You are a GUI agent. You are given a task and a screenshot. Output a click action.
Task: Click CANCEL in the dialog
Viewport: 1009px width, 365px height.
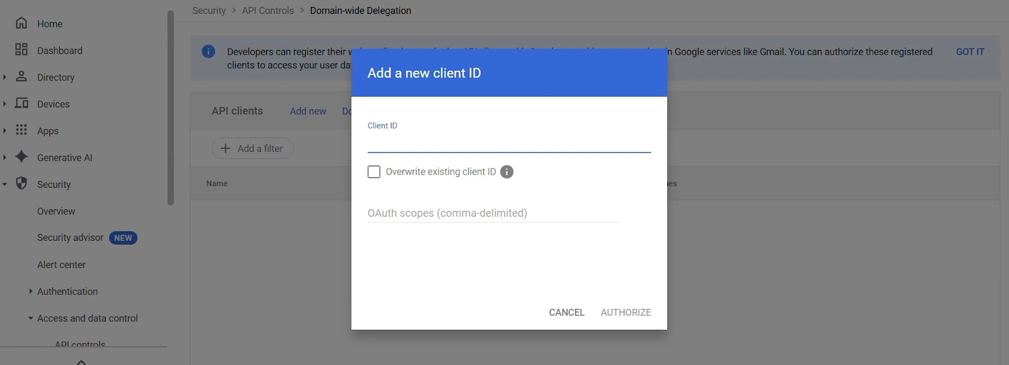click(567, 312)
